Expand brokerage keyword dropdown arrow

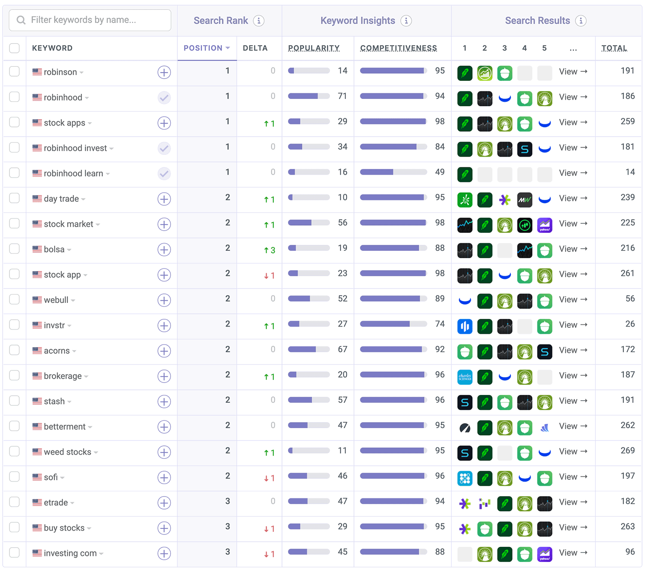(86, 377)
